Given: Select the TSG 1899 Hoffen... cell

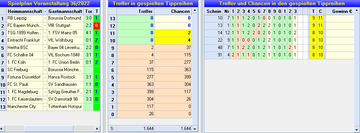Looking at the screenshot, I should tap(25, 33).
